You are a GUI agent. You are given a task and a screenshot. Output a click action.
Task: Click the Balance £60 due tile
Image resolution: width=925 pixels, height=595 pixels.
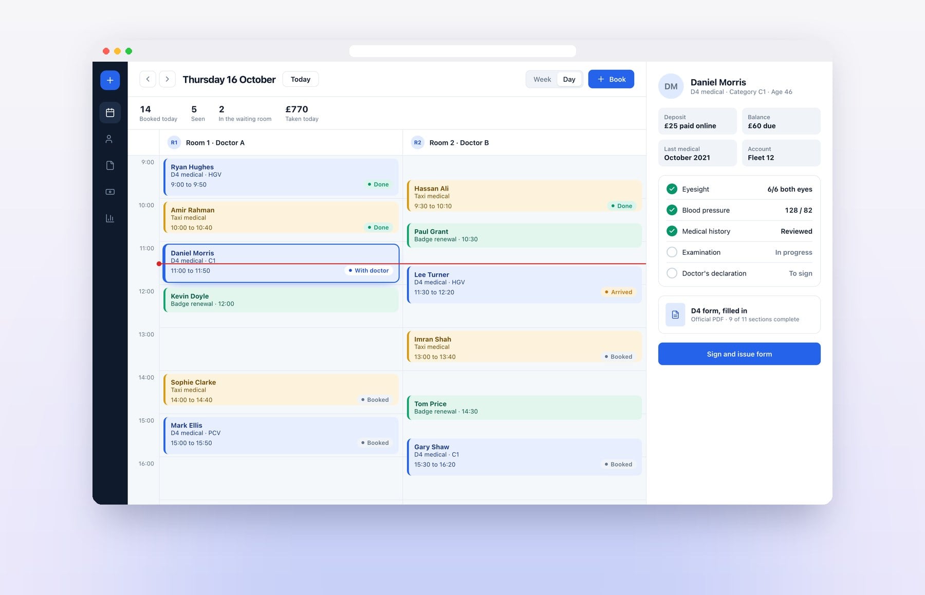pyautogui.click(x=781, y=121)
